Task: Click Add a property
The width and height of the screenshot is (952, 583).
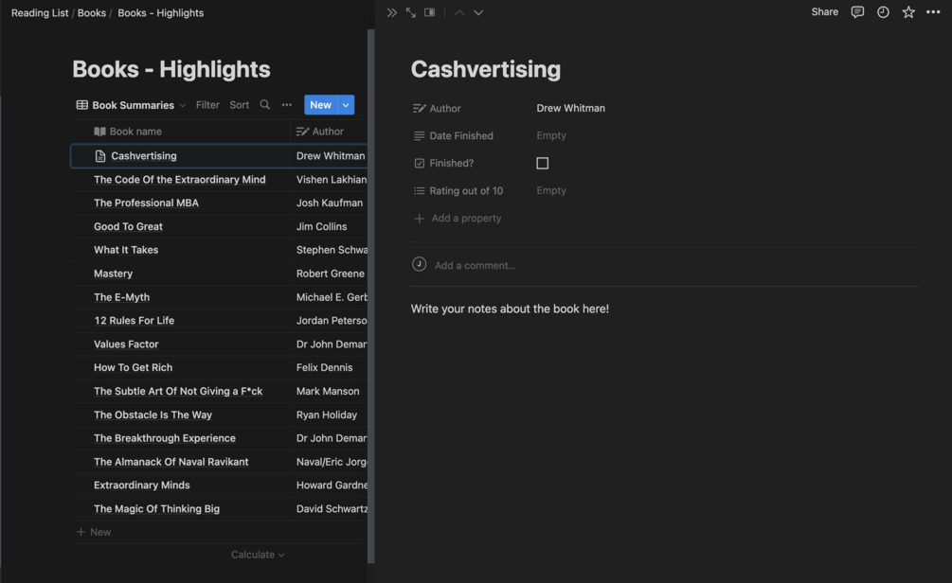Action: pos(466,219)
